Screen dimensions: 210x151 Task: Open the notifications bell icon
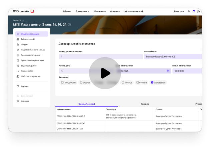(x=194, y=11)
